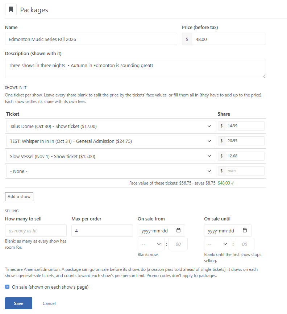Open calendar picker for On sale until
The image size is (287, 314).
[245, 230]
